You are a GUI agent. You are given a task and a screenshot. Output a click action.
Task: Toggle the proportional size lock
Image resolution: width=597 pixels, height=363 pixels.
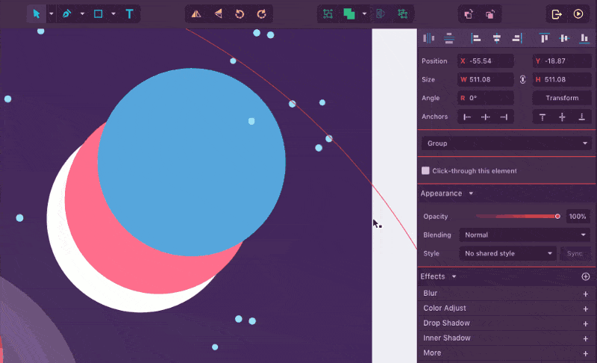pyautogui.click(x=522, y=79)
